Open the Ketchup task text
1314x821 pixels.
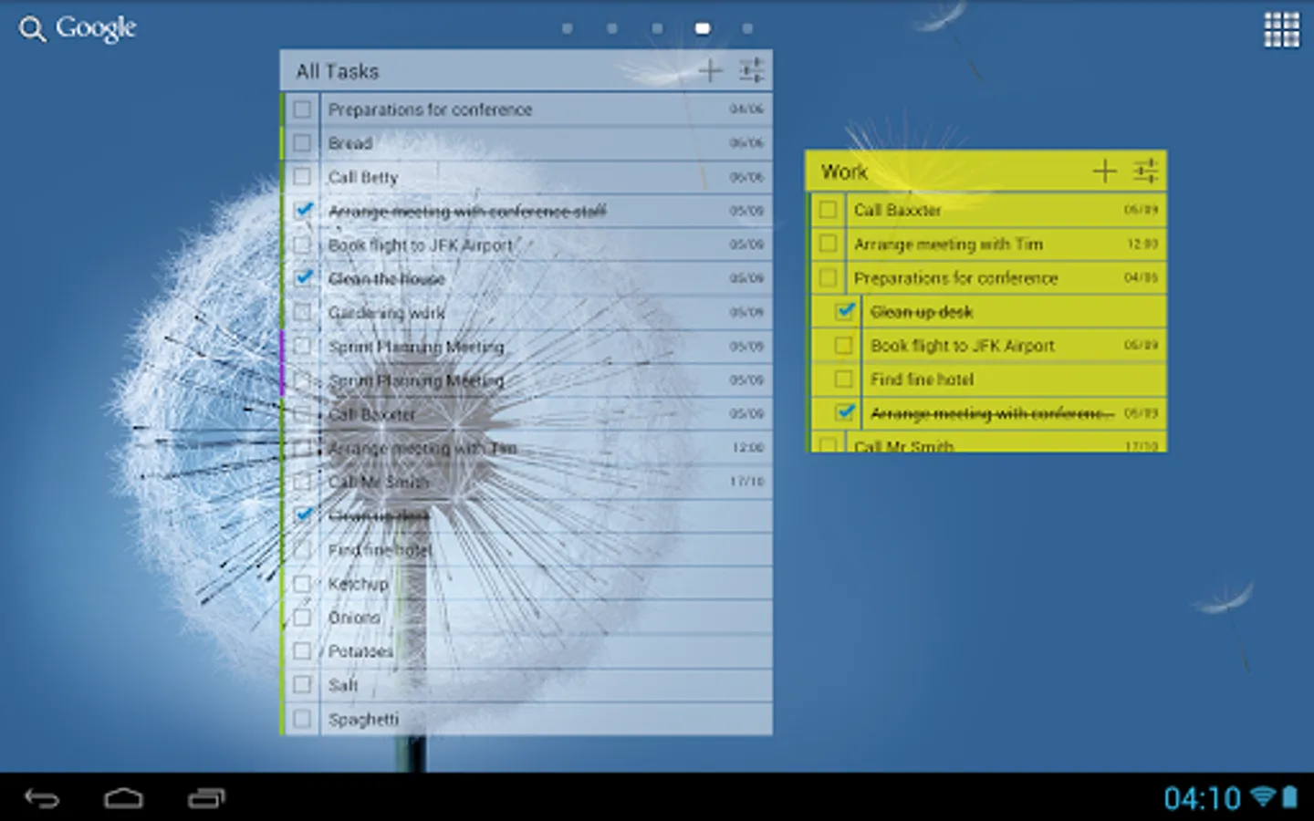[359, 584]
